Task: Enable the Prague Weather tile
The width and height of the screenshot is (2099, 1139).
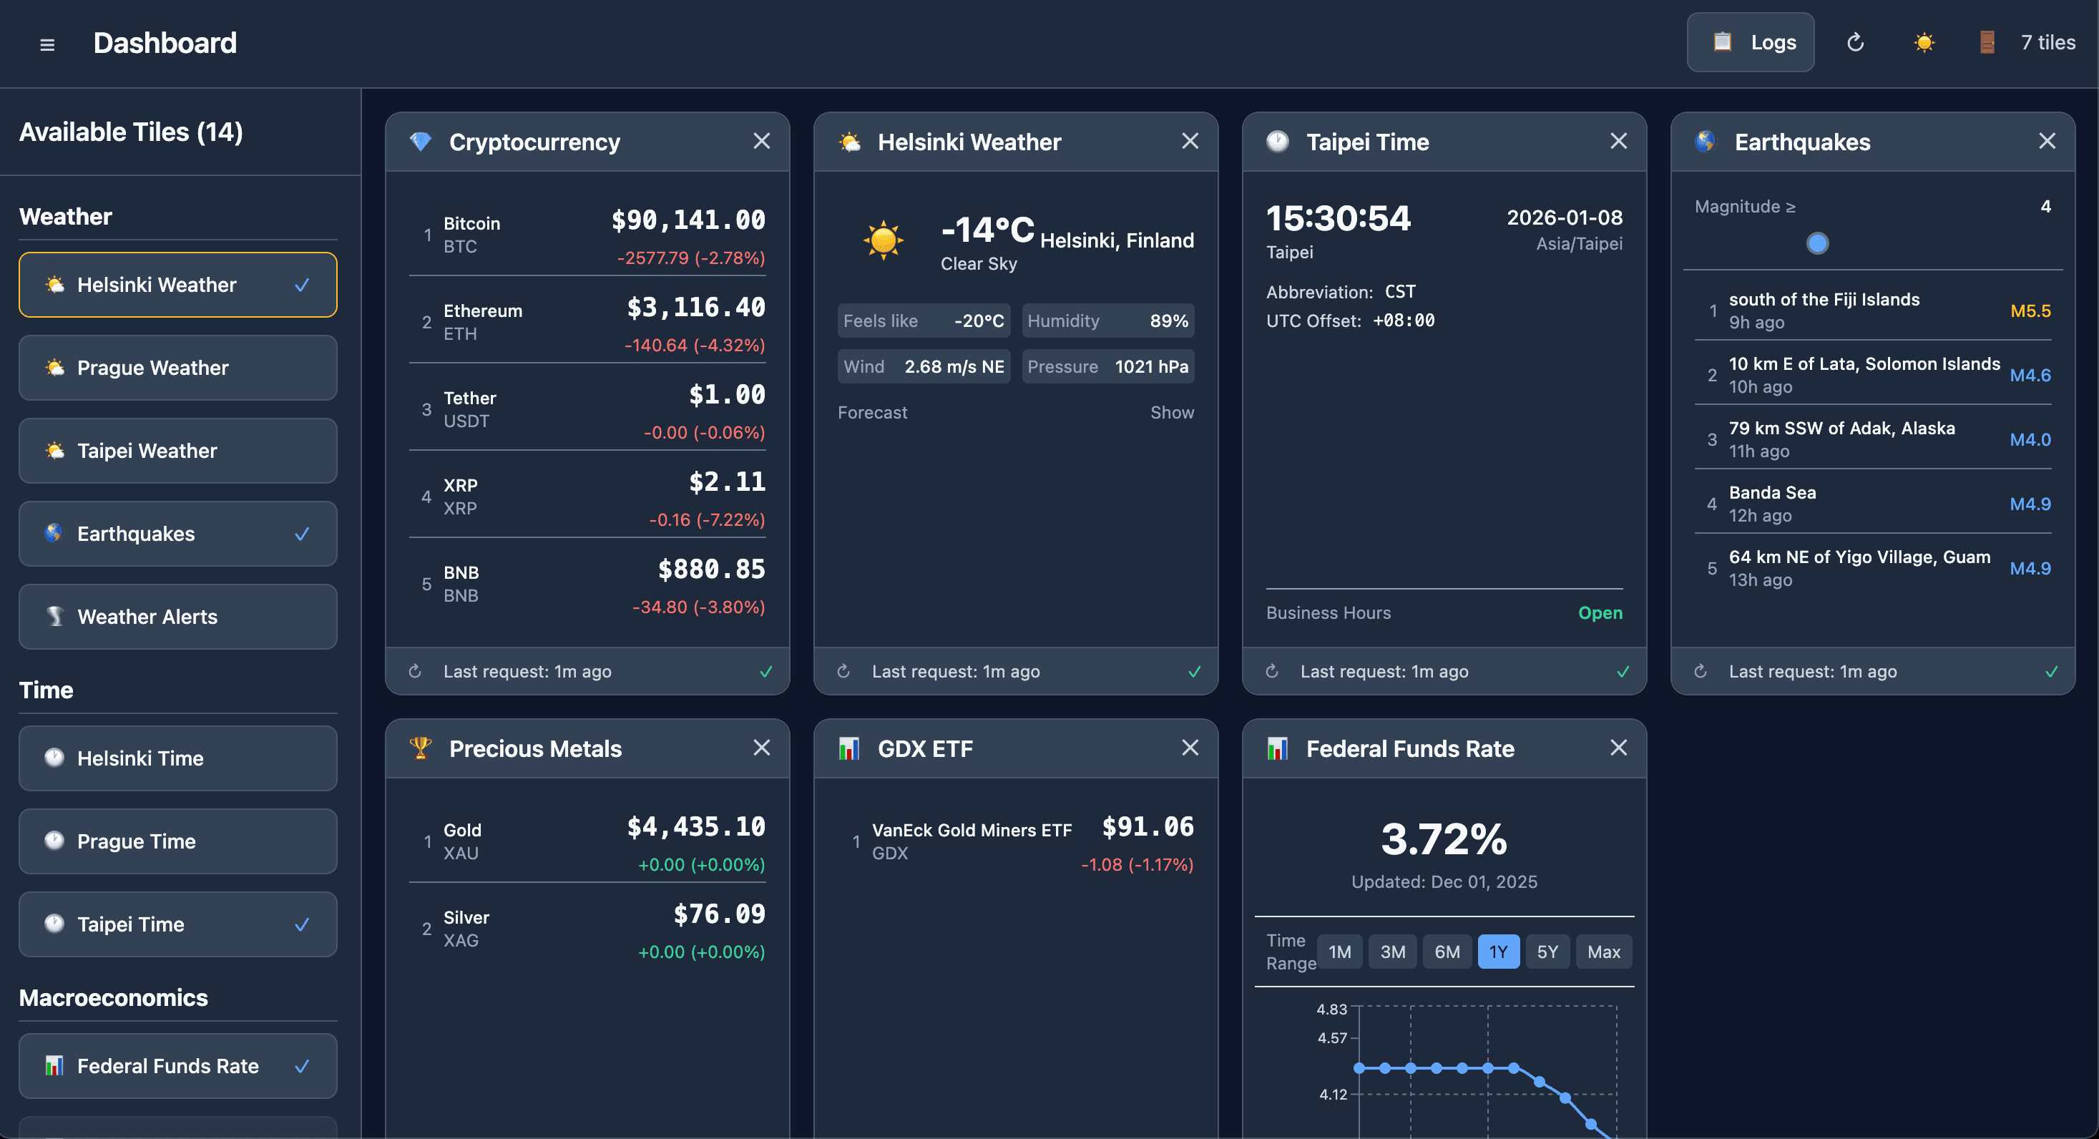Action: tap(177, 368)
